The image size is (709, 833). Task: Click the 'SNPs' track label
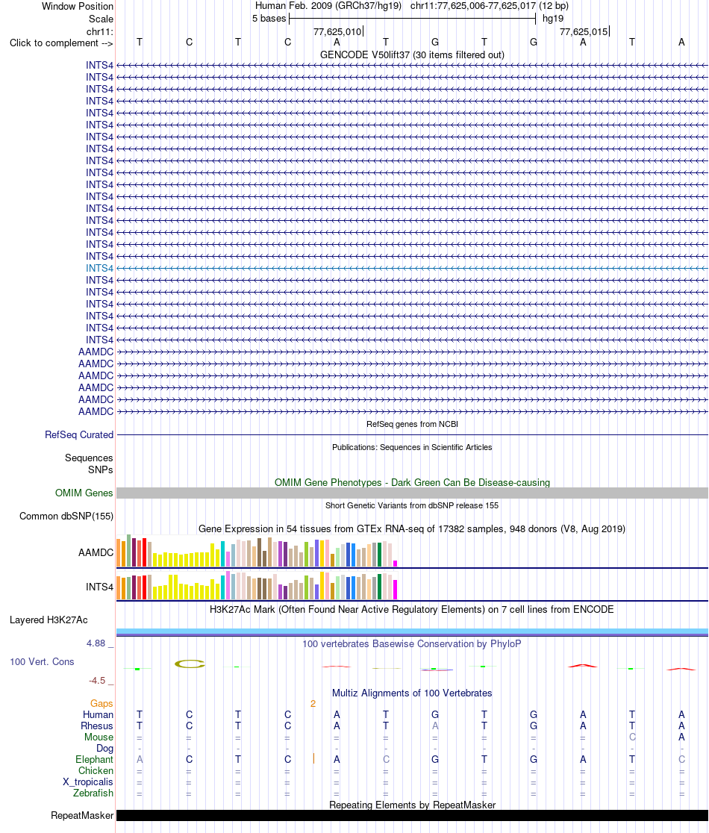coord(100,469)
